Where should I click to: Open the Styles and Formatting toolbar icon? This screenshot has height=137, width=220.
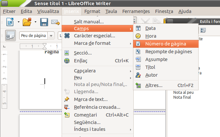[10, 35]
